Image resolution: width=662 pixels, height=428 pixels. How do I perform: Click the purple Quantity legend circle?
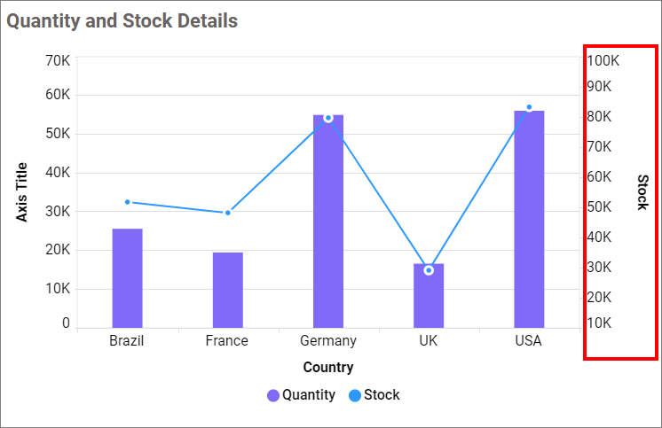tap(273, 395)
